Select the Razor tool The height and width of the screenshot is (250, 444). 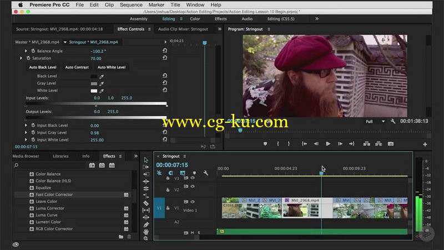coord(146,203)
